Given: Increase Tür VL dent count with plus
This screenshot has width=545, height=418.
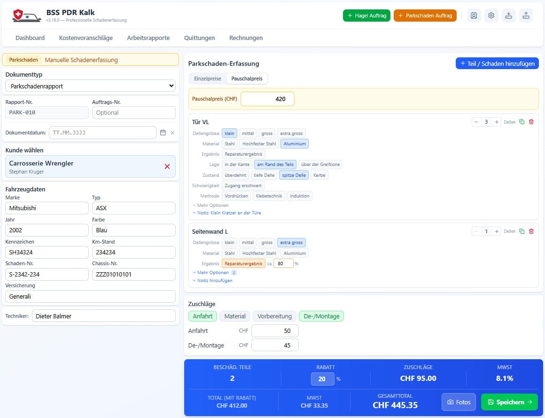Looking at the screenshot, I should tap(497, 122).
